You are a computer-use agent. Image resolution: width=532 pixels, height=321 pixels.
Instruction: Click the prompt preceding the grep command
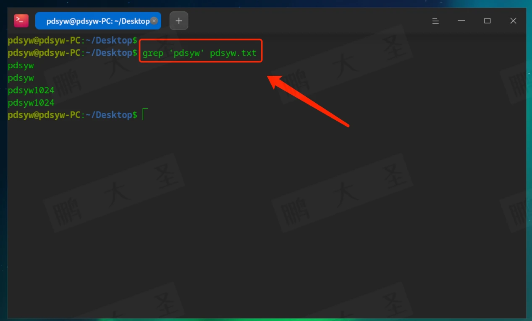[72, 53]
